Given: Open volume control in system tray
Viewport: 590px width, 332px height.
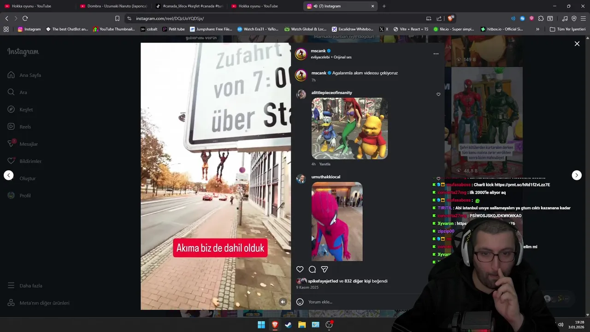Looking at the screenshot, I should pos(560,325).
